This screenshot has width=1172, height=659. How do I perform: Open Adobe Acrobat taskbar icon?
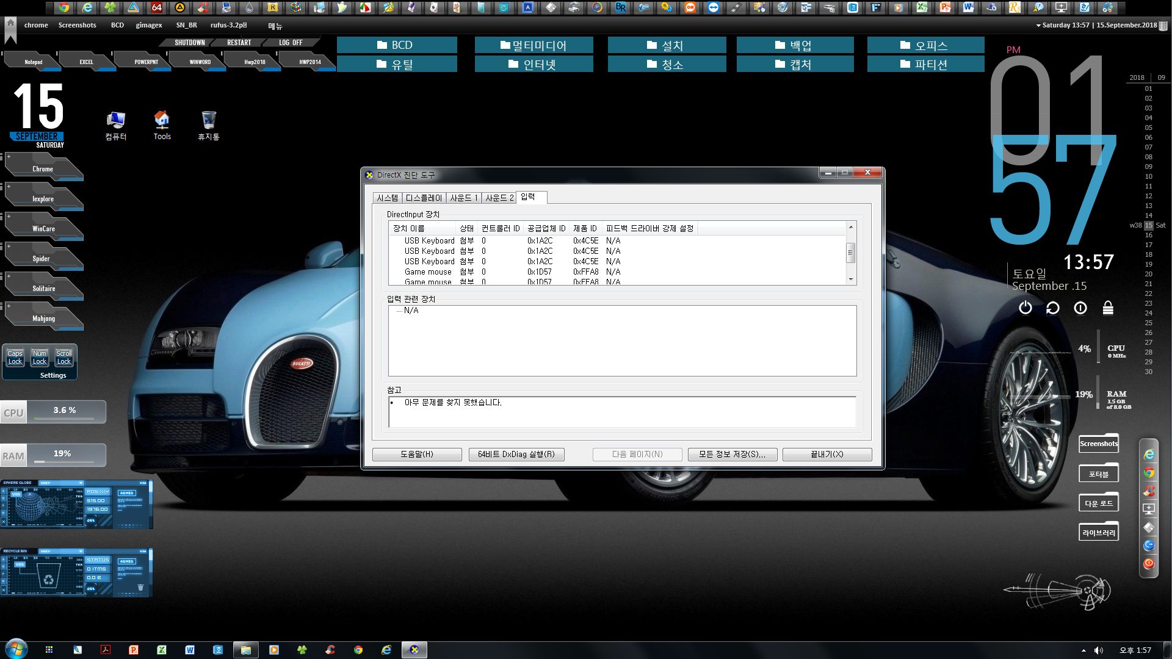pos(105,650)
